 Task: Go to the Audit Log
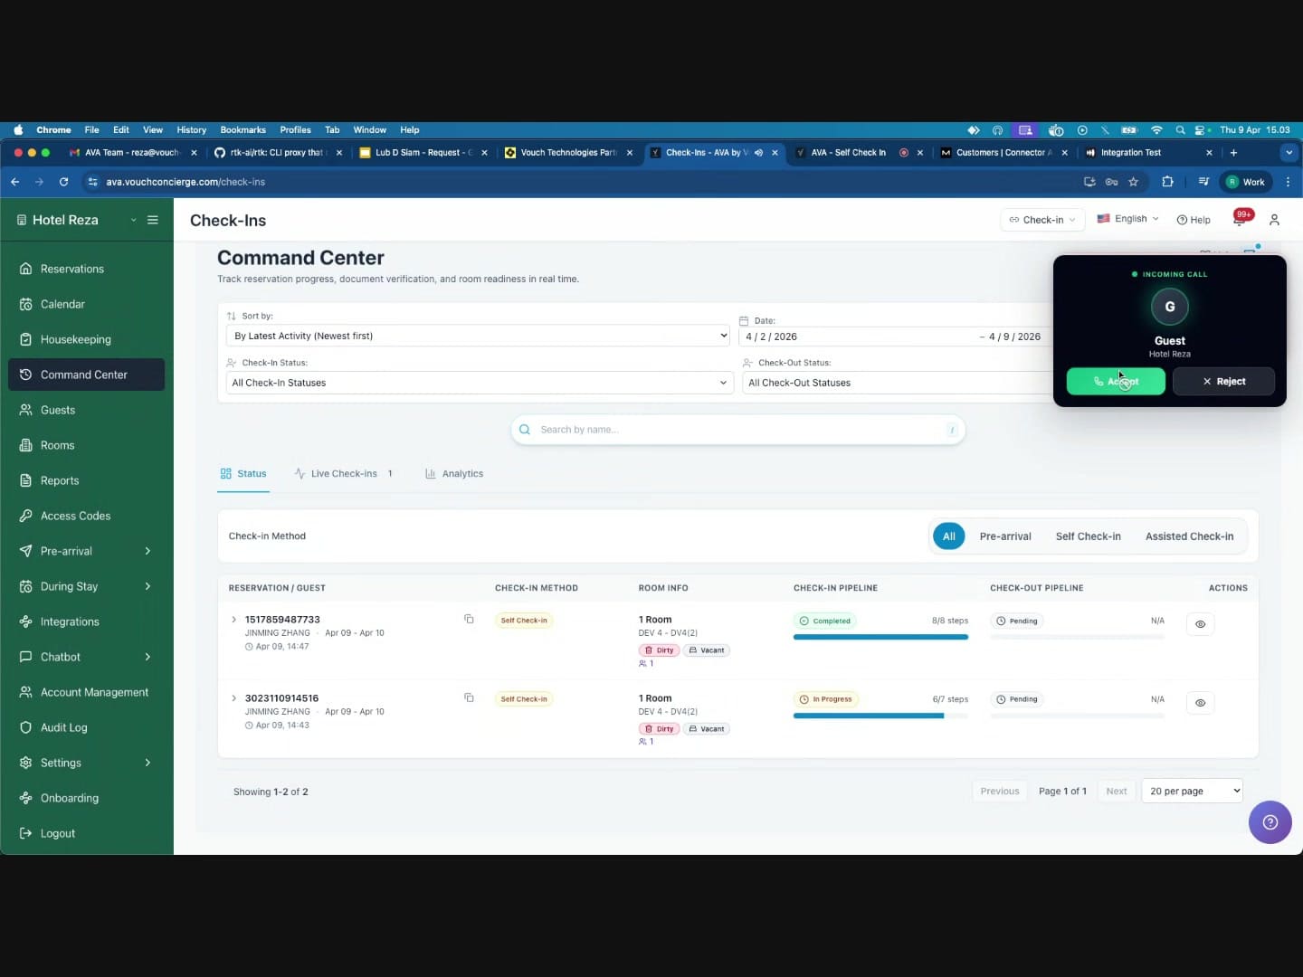[64, 727]
